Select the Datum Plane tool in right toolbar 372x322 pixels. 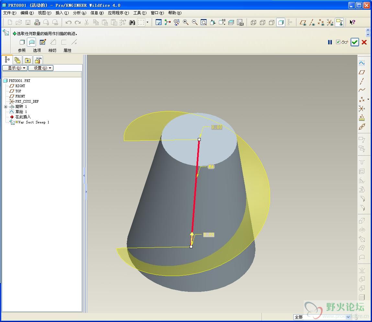[362, 72]
